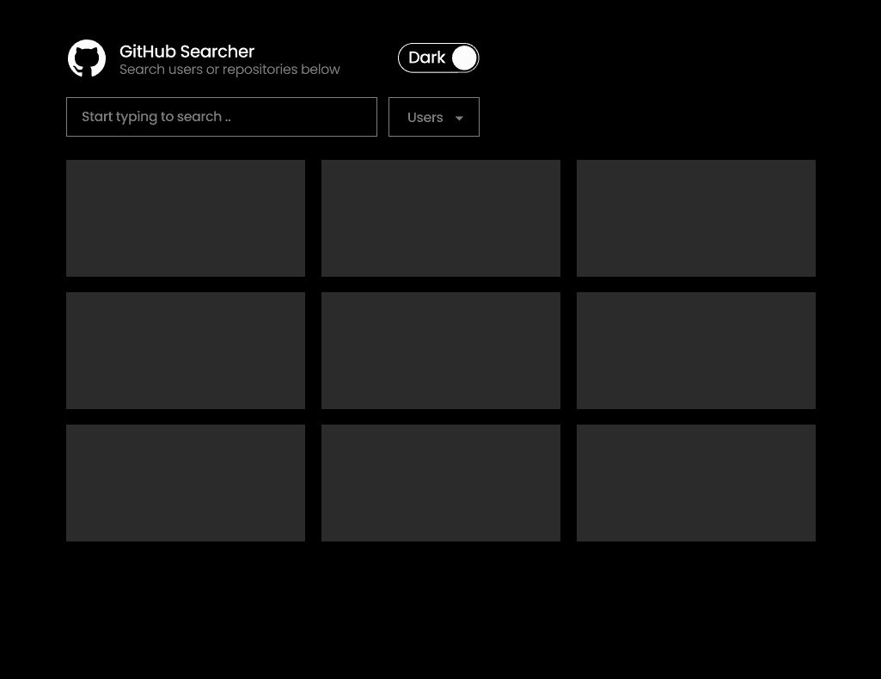
Task: Click the "Search users or repositories below" subtitle
Action: [x=229, y=70]
